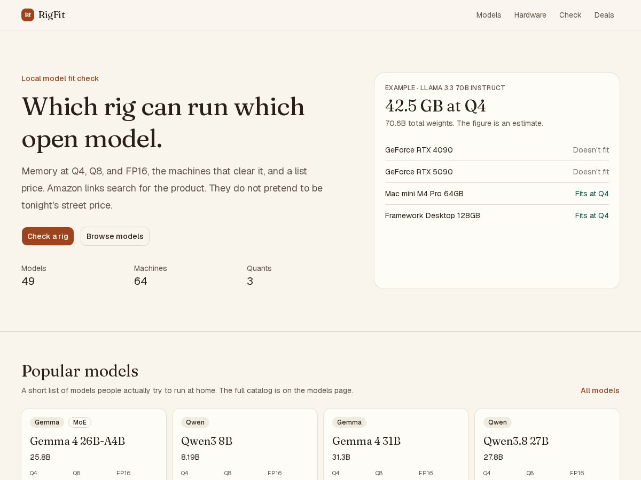Click the 25.8B size on Gemma 4 26B-A4B
This screenshot has width=641, height=480.
pos(40,457)
